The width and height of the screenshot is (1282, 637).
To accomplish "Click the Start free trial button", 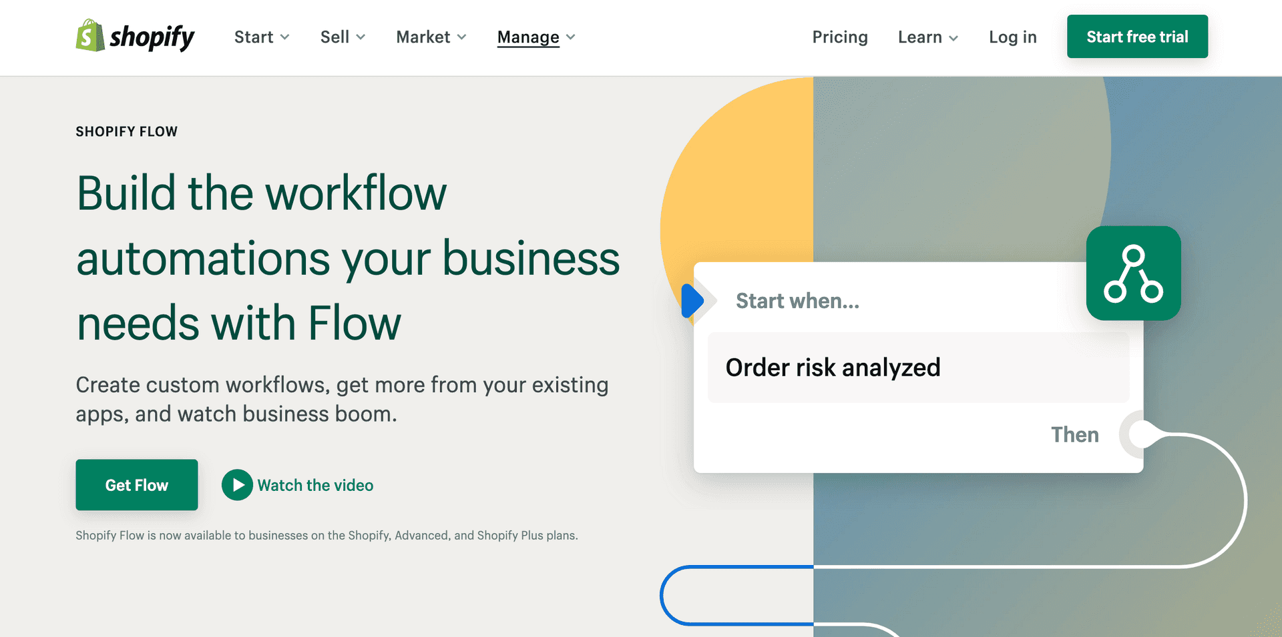I will tap(1137, 37).
